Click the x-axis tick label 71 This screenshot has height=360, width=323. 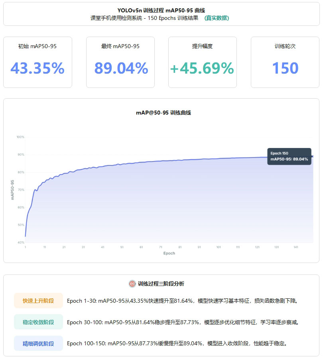[x=161, y=247]
